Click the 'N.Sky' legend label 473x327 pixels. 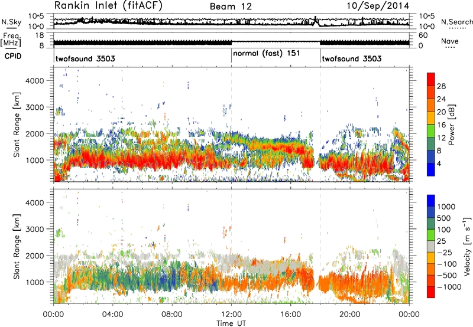click(x=11, y=22)
